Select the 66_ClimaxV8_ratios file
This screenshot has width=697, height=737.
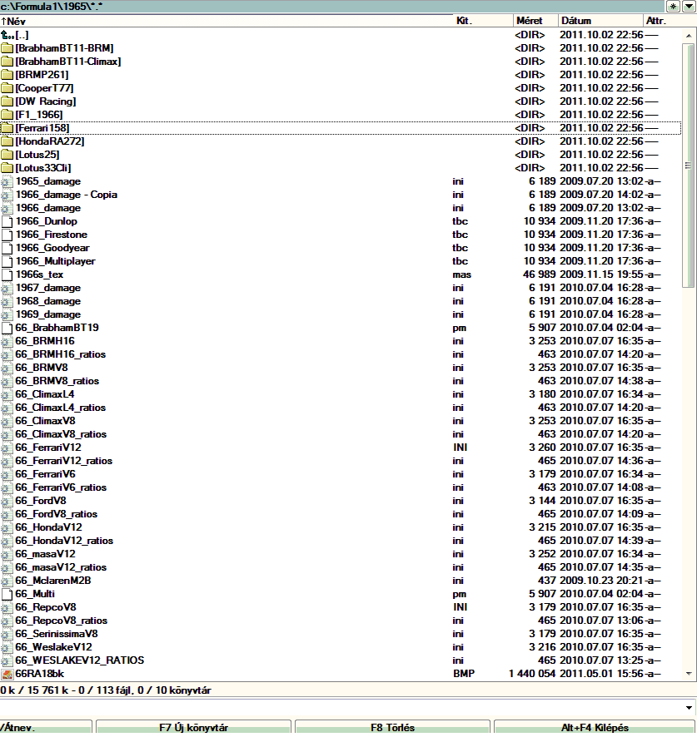coord(341,434)
